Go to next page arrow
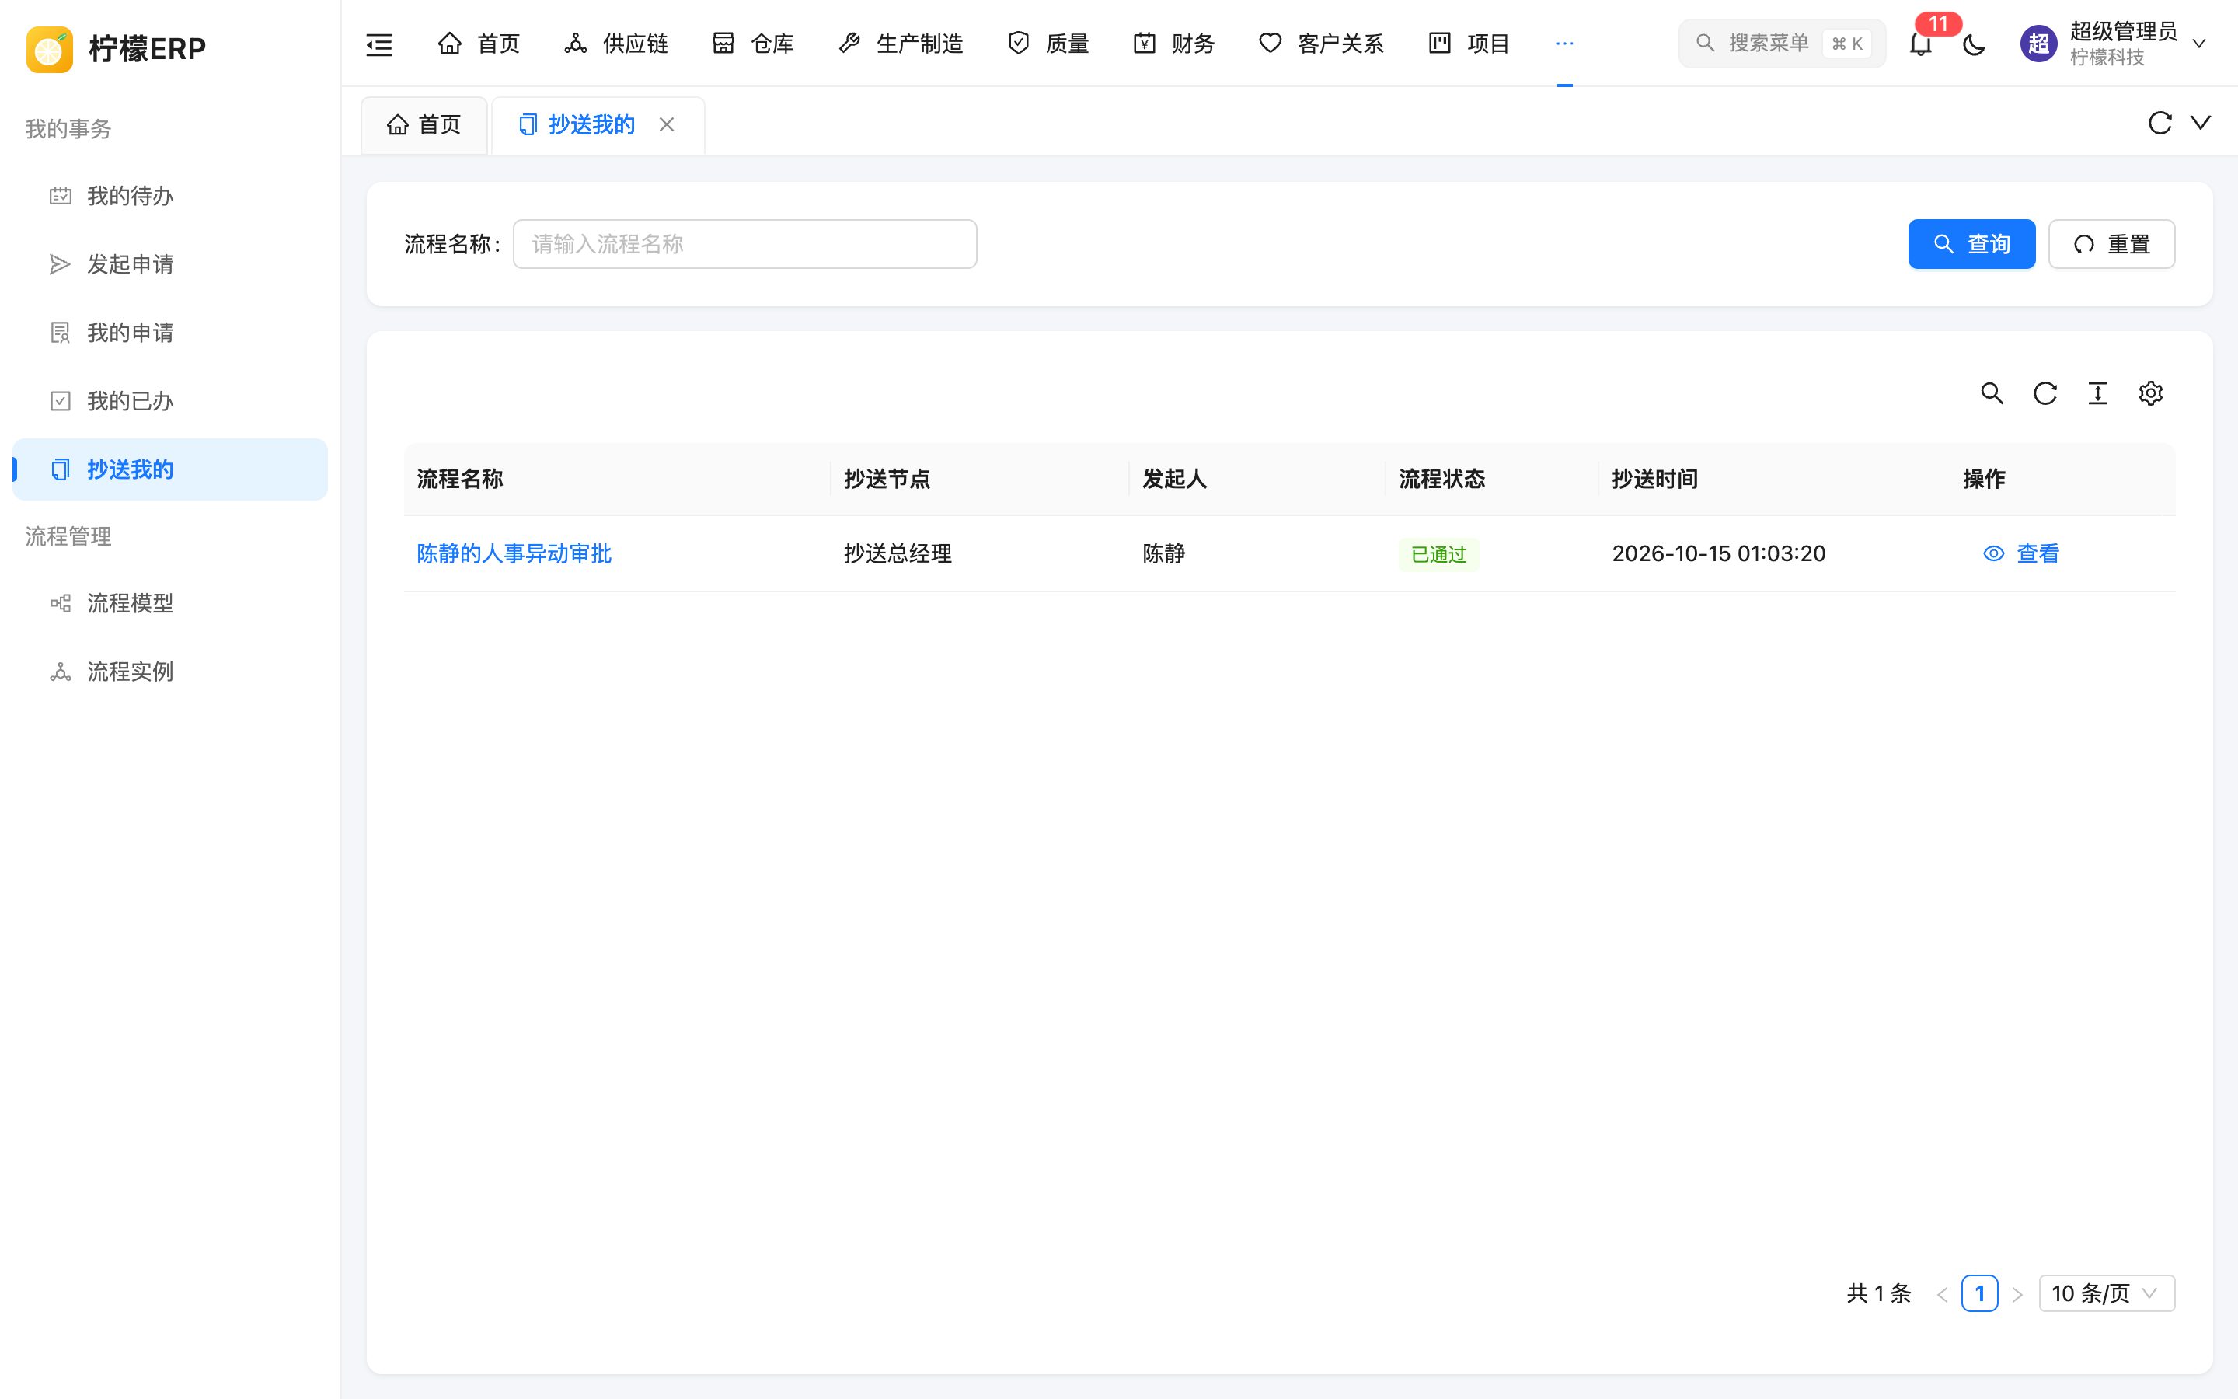This screenshot has height=1399, width=2238. (x=2018, y=1293)
